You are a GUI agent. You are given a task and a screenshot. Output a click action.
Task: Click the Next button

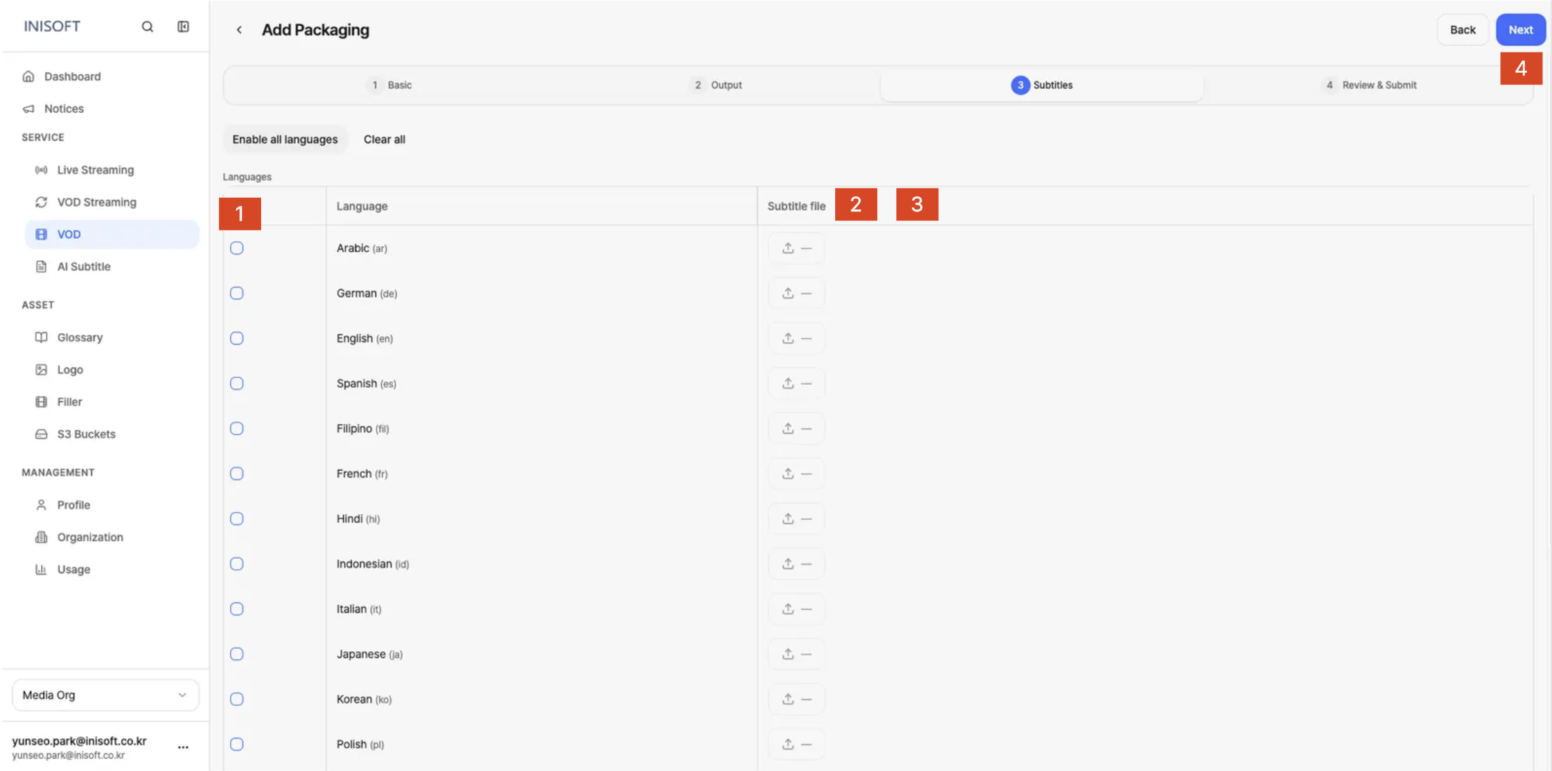click(1521, 30)
